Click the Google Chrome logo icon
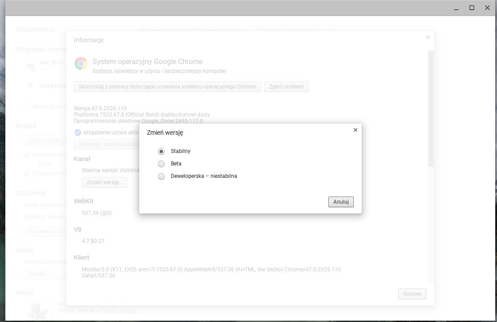Screen dimensions: 497x322 tap(81, 64)
